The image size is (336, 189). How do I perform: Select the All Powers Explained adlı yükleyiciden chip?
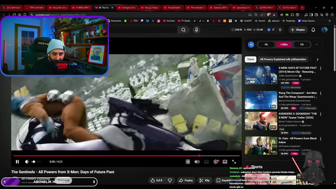pyautogui.click(x=283, y=59)
